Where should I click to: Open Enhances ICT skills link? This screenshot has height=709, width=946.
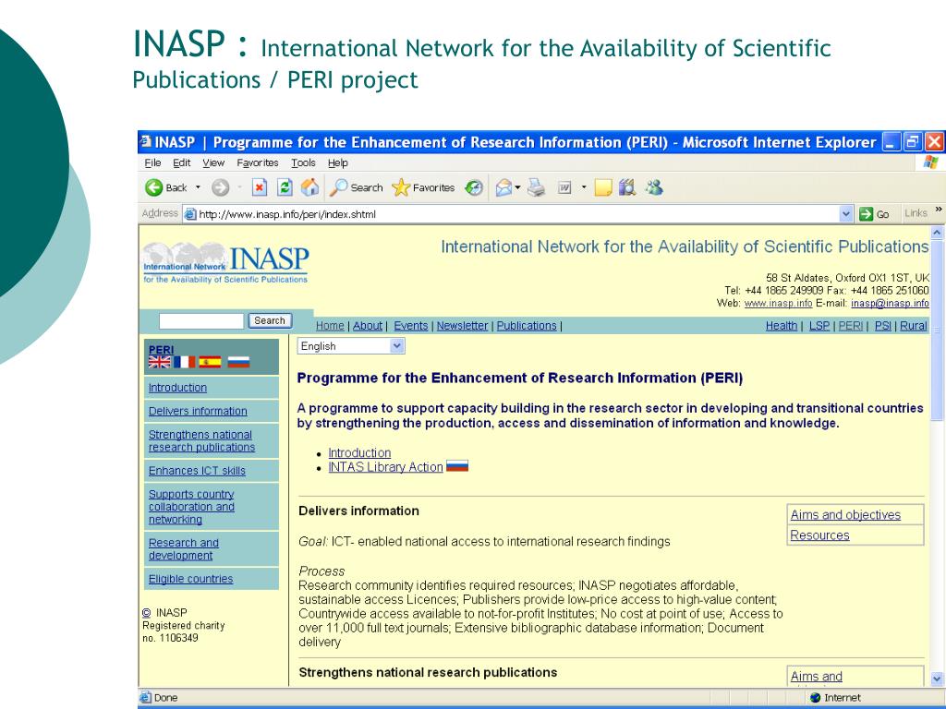[x=198, y=471]
